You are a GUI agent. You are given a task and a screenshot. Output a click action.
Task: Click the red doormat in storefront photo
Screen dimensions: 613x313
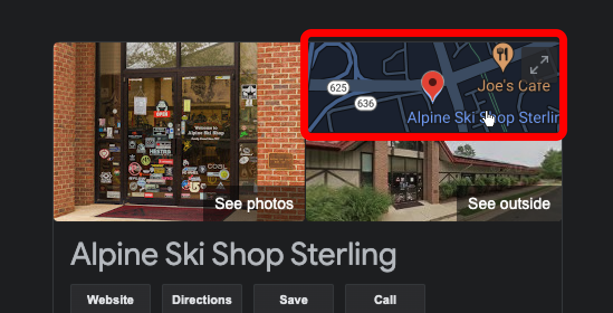pos(156,212)
